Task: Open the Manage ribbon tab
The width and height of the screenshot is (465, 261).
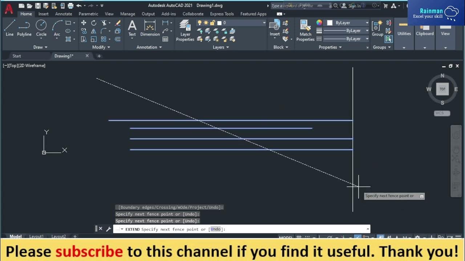Action: pos(128,14)
